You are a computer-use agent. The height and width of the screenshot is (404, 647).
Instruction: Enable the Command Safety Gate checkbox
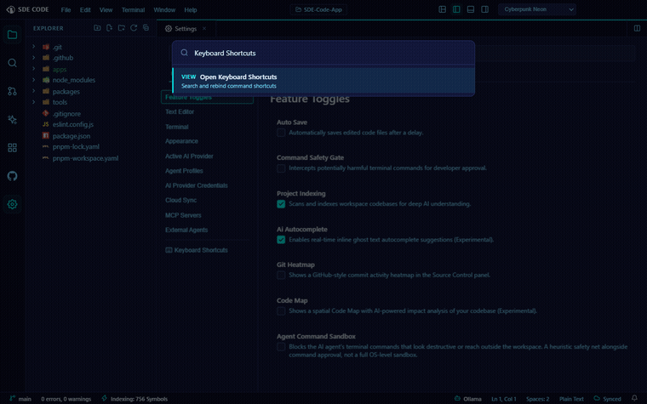(281, 168)
